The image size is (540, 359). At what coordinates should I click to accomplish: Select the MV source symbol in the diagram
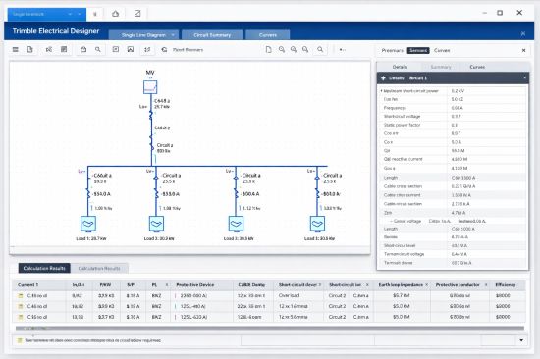pos(150,87)
